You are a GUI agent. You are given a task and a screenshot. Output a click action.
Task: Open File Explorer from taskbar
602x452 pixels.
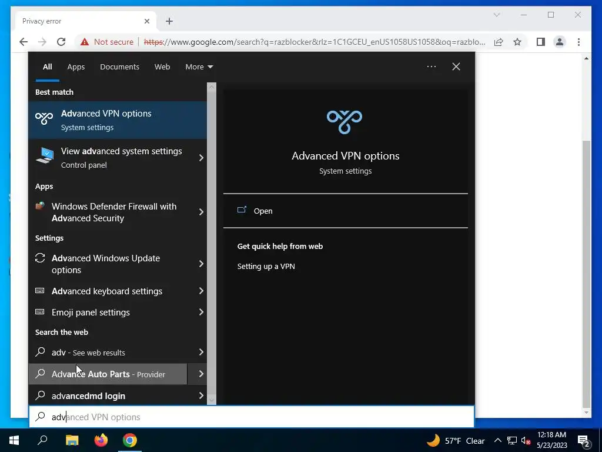[72, 440]
